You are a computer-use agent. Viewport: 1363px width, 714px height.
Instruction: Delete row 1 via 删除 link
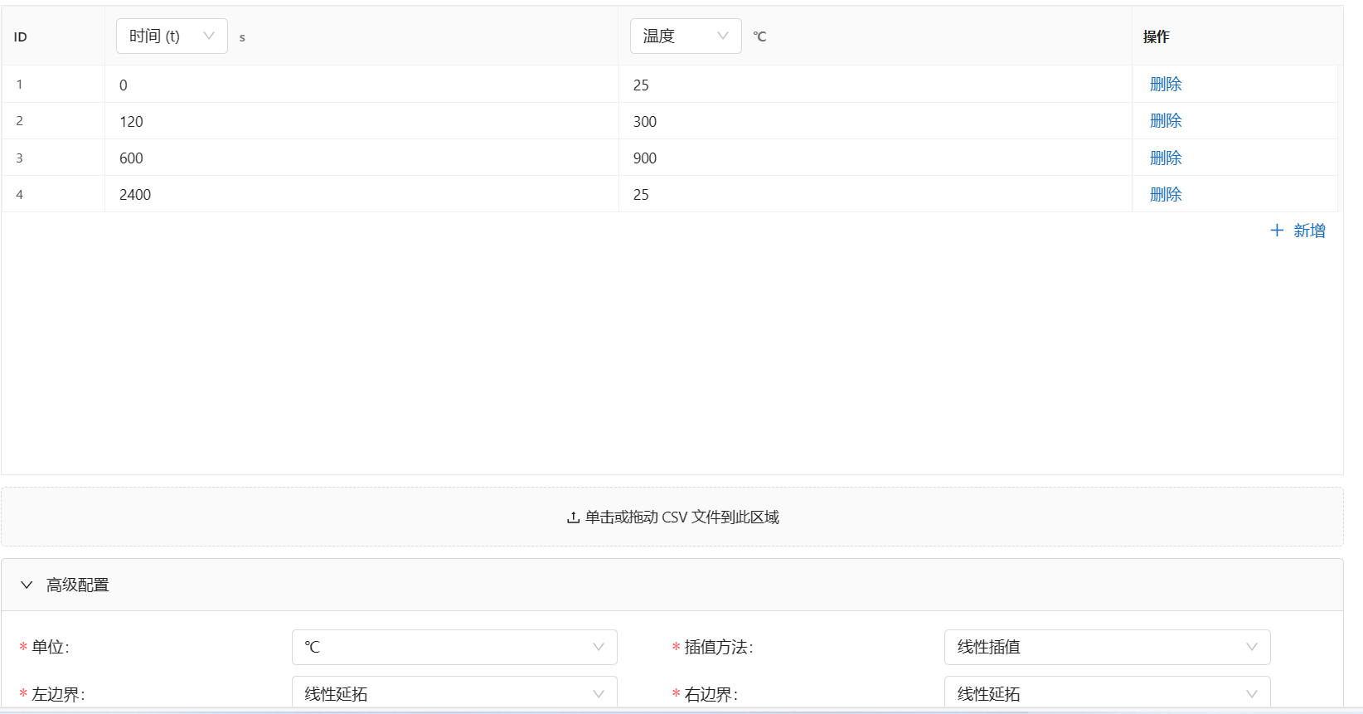[x=1166, y=85]
